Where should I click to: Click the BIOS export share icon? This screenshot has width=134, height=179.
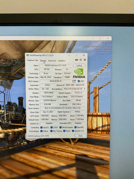[74, 81]
